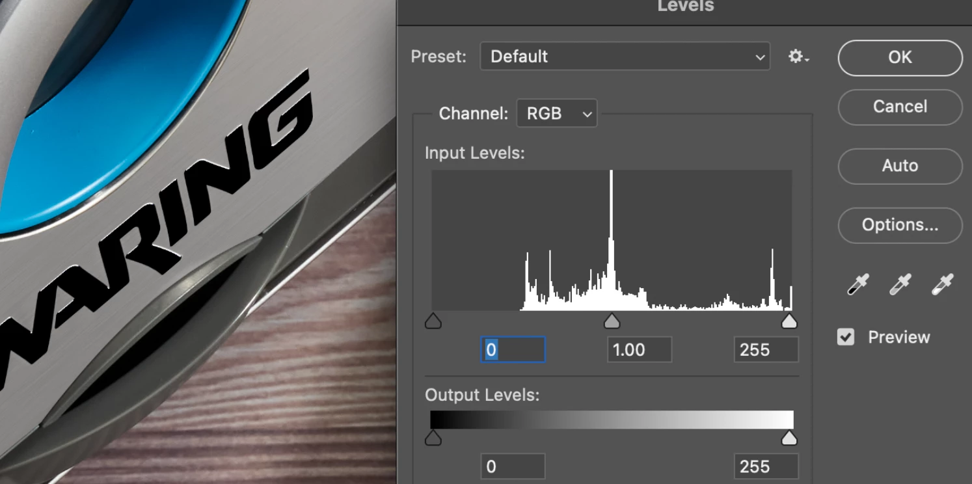Grab the output white slider handle
The width and height of the screenshot is (972, 484).
(x=789, y=437)
